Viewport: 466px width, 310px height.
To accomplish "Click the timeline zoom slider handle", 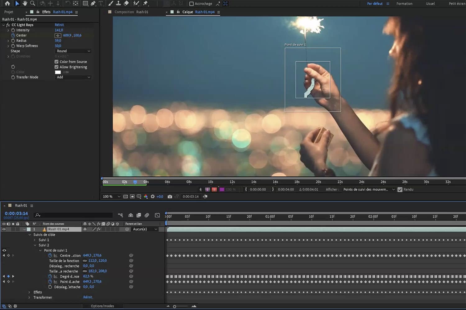I will coord(175,307).
